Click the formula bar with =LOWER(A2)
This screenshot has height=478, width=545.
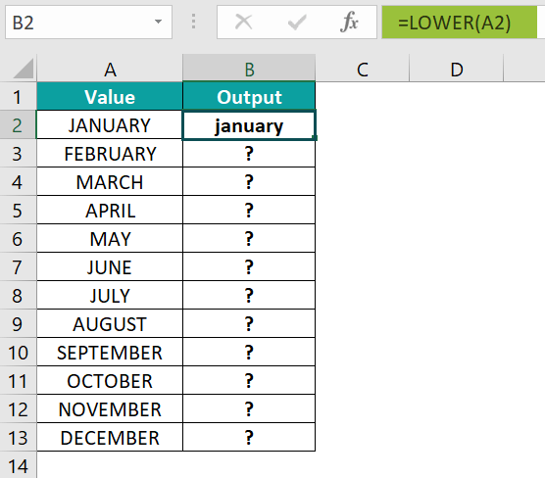click(459, 22)
